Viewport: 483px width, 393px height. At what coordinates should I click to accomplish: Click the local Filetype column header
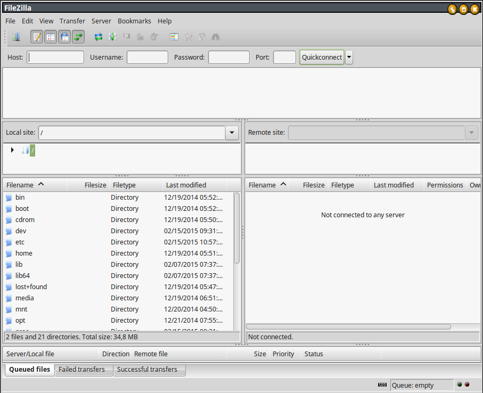(x=136, y=185)
